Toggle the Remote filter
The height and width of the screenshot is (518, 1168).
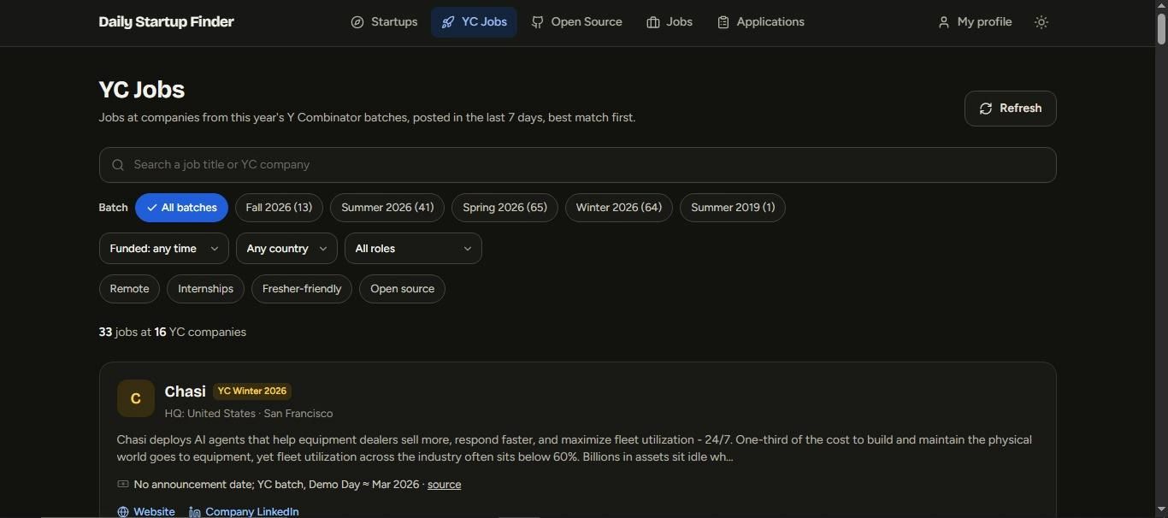[129, 289]
